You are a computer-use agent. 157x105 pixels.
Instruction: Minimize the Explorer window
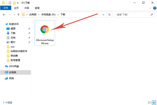pos(134,3)
